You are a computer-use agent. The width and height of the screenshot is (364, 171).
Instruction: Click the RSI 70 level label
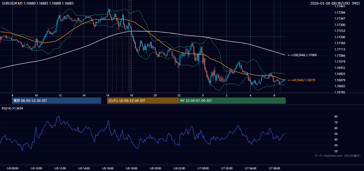[336, 122]
